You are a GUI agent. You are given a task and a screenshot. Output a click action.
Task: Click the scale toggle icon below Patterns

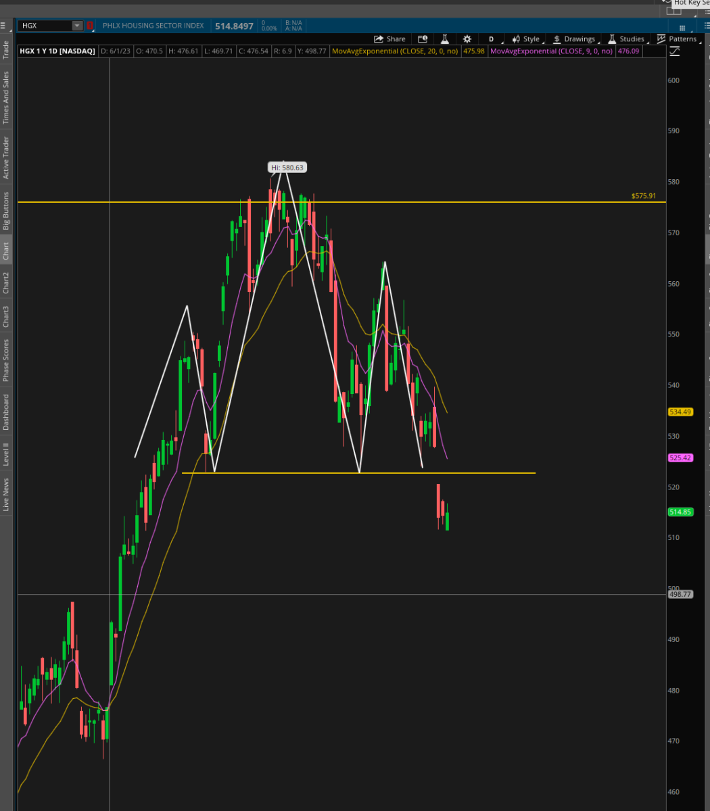674,51
